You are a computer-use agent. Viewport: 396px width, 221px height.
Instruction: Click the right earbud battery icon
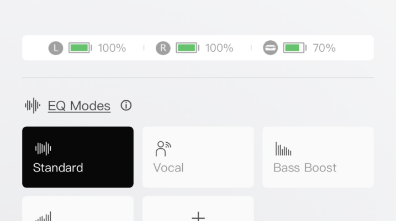(x=187, y=48)
